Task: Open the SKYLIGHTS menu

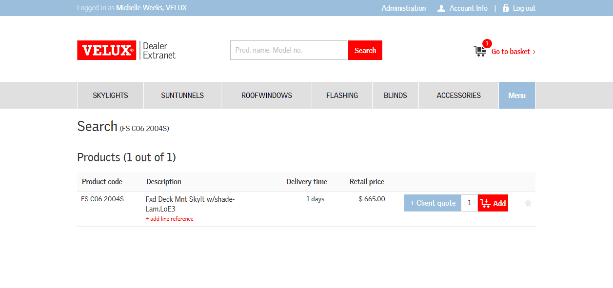Action: pyautogui.click(x=110, y=96)
